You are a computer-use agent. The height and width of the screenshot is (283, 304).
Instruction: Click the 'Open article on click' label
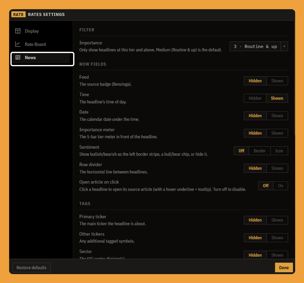[99, 182]
